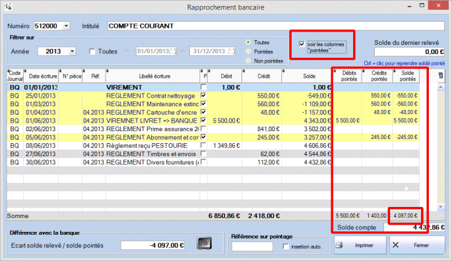452x261 pixels.
Task: Select REGLEMENT Divers fournitures row label
Action: pyautogui.click(x=152, y=163)
